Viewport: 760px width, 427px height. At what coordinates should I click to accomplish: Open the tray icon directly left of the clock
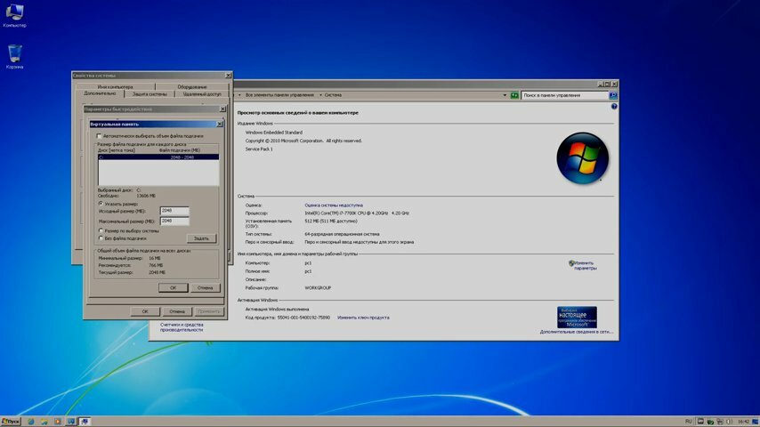[x=730, y=422]
